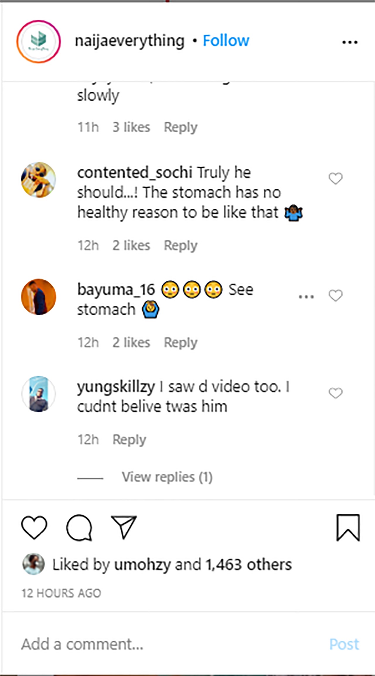Share the post with paper plane icon
This screenshot has width=375, height=676.
[x=124, y=528]
